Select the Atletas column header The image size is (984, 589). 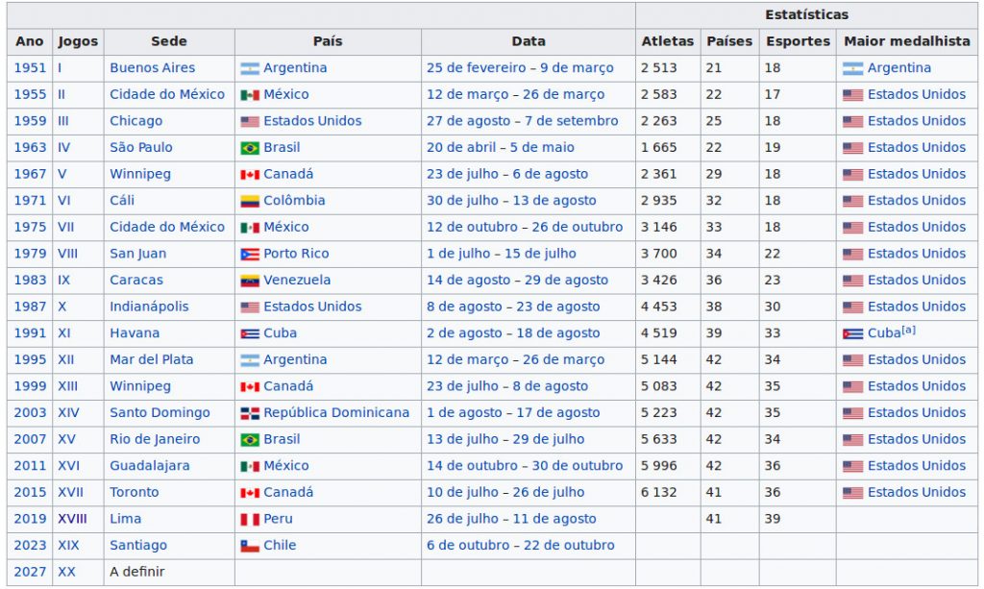tap(667, 41)
